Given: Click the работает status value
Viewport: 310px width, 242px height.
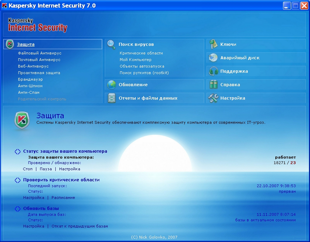Looking at the screenshot, I should pyautogui.click(x=285, y=157).
